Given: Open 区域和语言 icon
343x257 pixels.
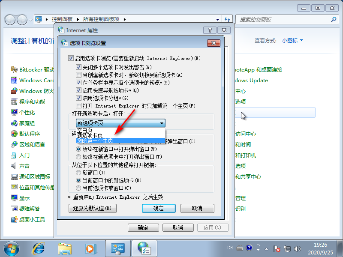Looking at the screenshot, I should [14, 144].
